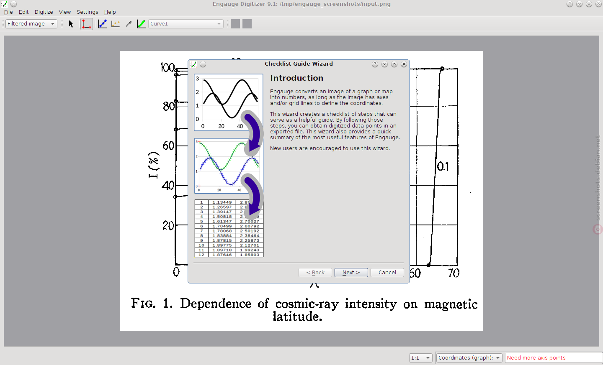Viewport: 603px width, 365px height.
Task: Click the wizard title bar up-arrow icon
Action: coord(394,64)
